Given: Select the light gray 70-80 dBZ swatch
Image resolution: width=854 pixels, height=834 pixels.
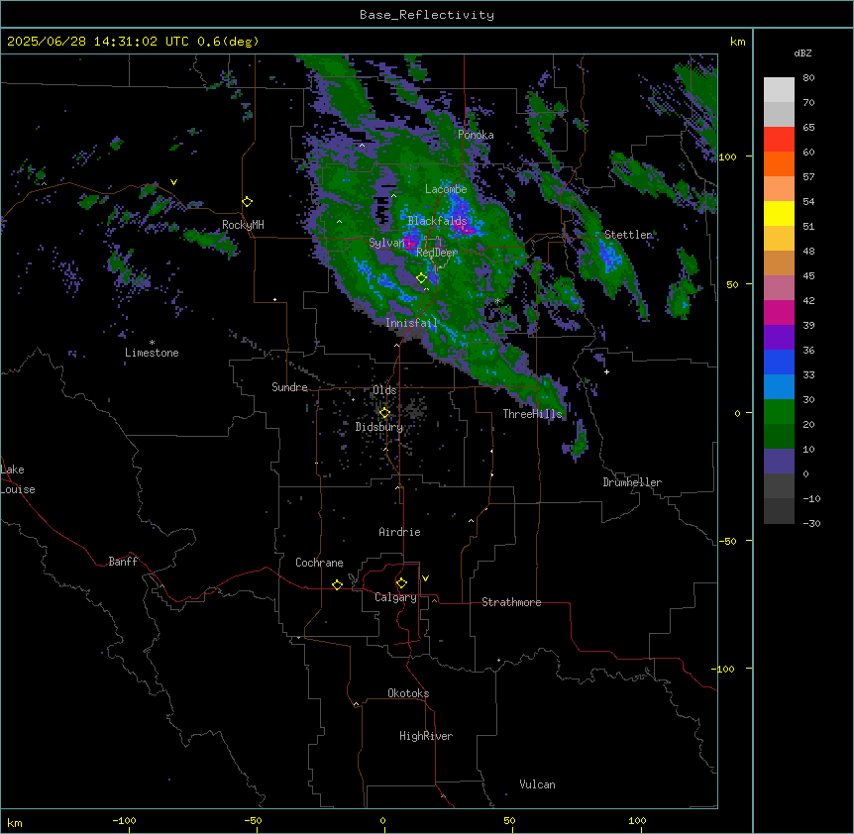Looking at the screenshot, I should pyautogui.click(x=779, y=89).
